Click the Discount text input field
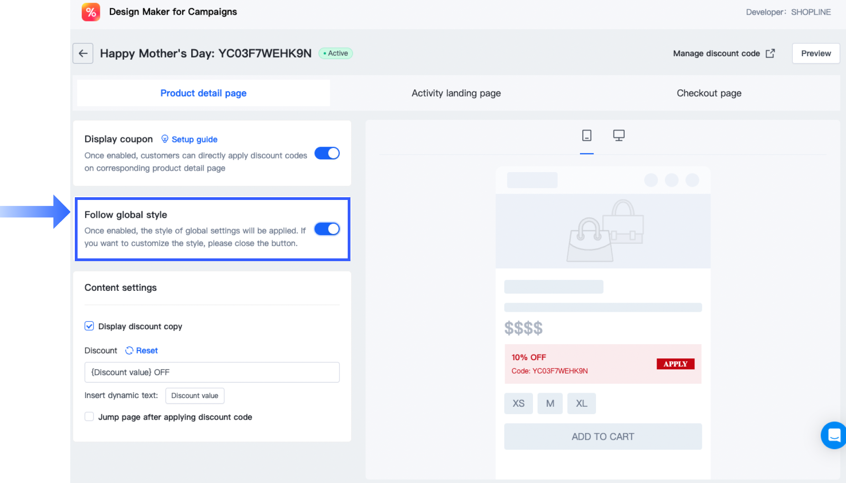This screenshot has height=483, width=846. 212,372
